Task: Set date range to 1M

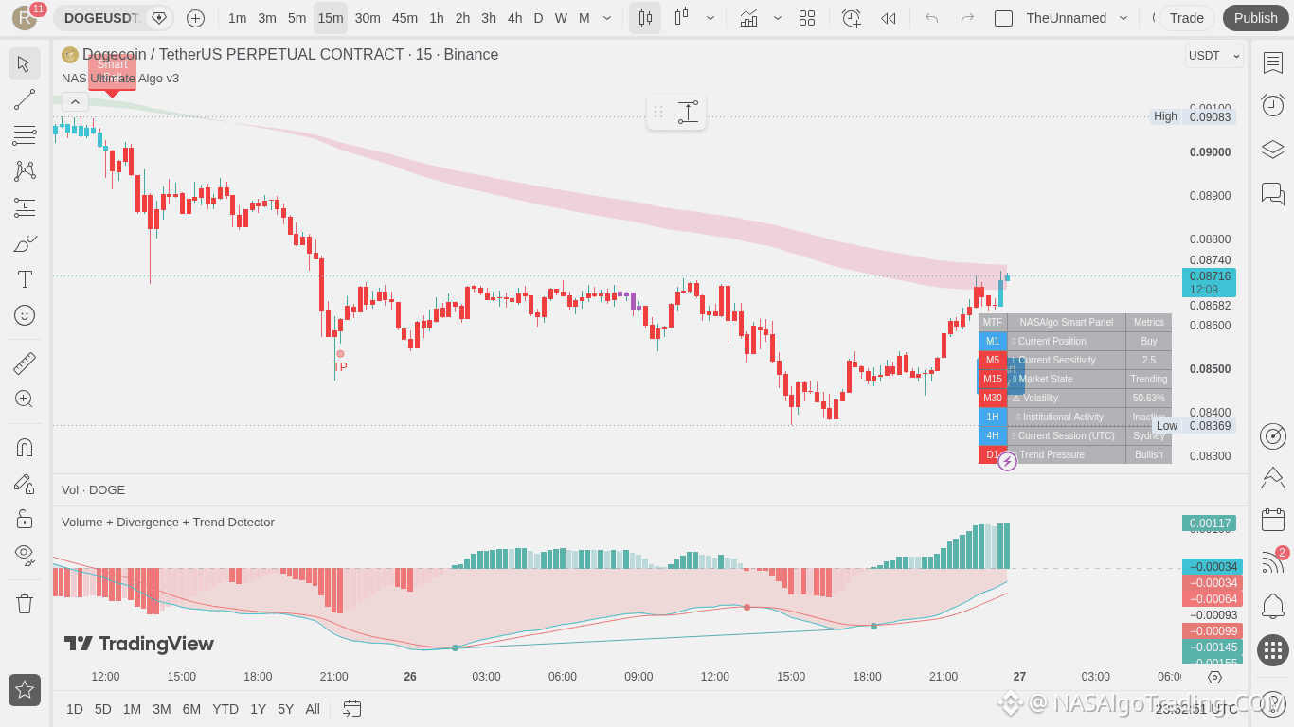Action: click(132, 709)
